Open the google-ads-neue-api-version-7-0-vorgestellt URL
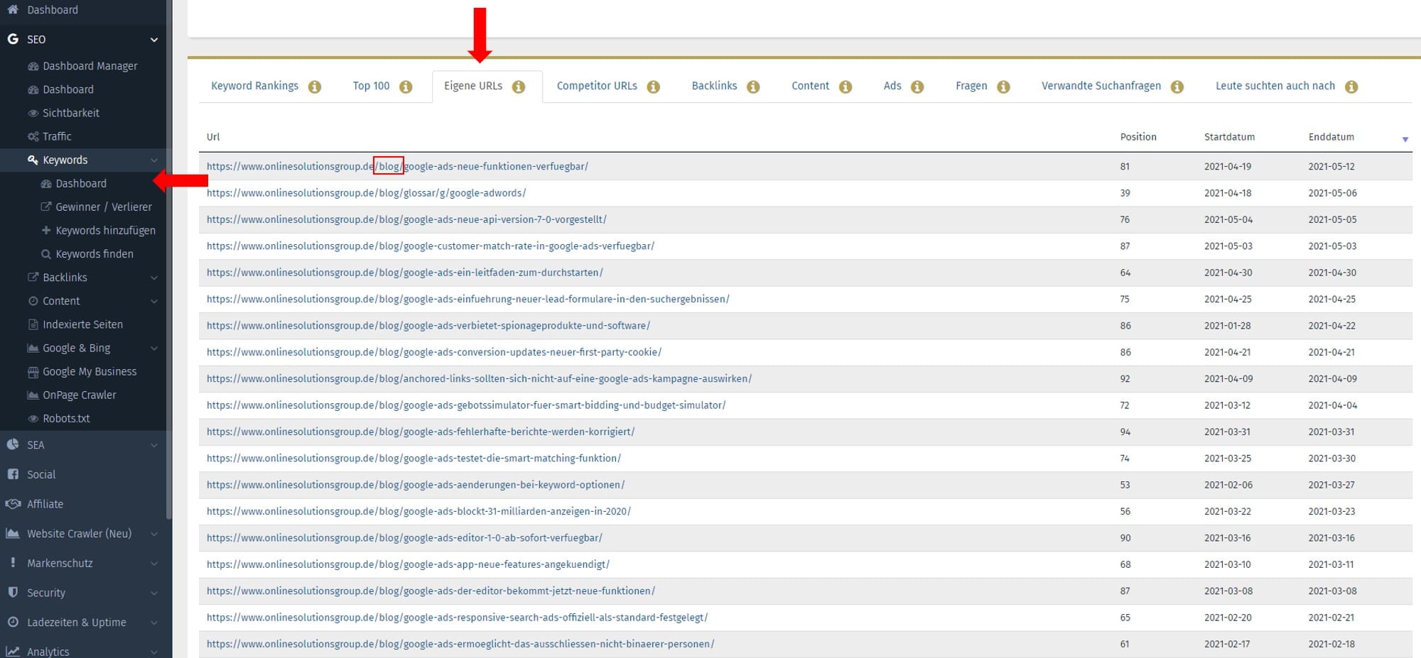Image resolution: width=1421 pixels, height=658 pixels. 406,219
